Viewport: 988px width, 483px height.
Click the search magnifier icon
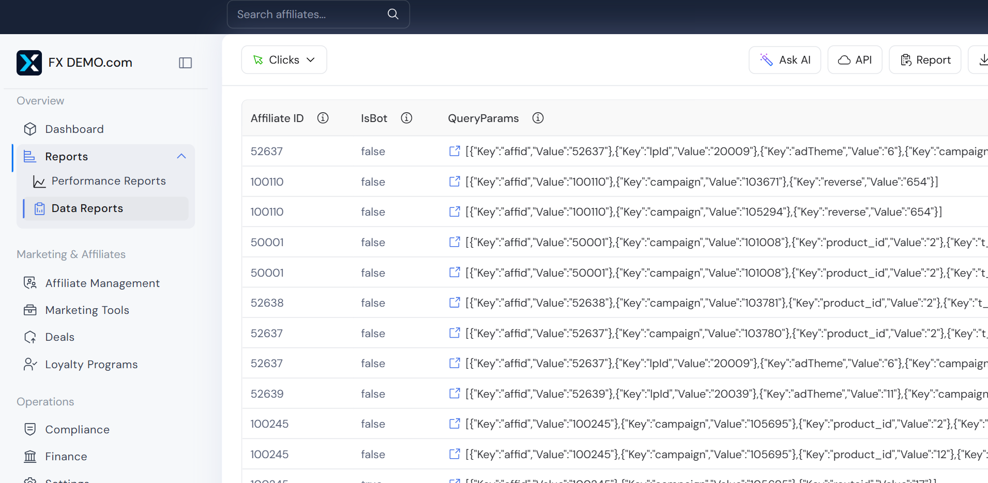(392, 14)
